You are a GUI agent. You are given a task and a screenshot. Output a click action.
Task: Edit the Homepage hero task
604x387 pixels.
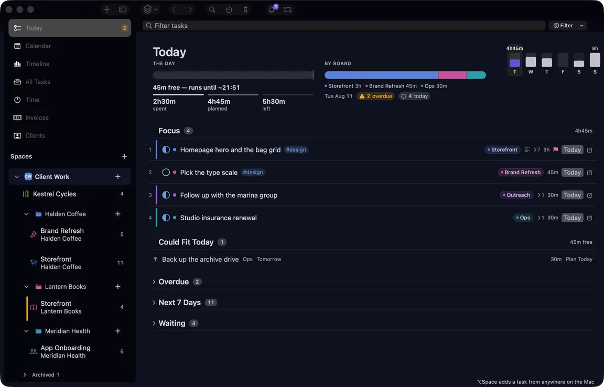click(x=589, y=150)
